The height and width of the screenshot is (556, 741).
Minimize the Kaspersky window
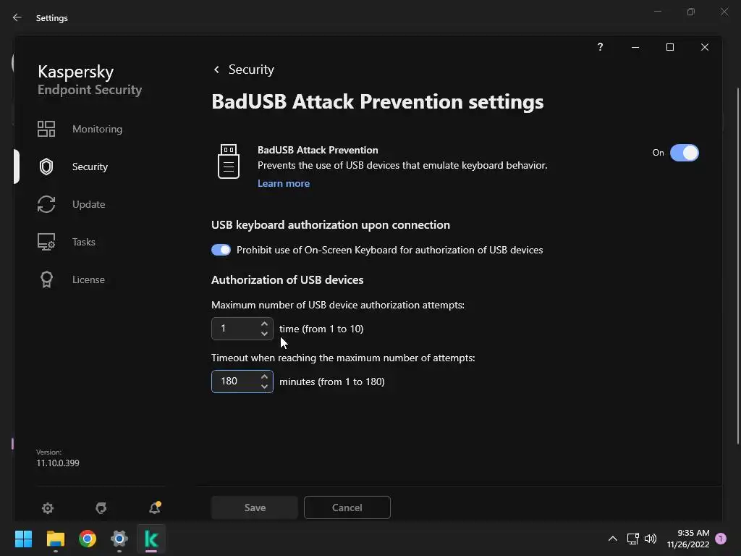click(635, 47)
